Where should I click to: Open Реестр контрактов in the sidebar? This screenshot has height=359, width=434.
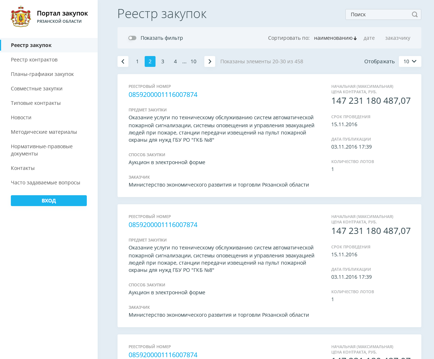(34, 60)
